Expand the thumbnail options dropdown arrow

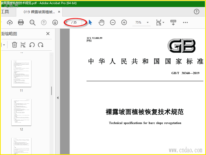4,45
